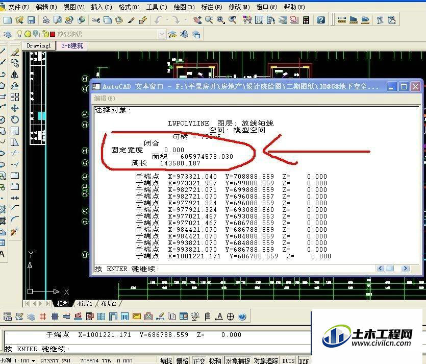Switch to the 3-B建筑 tab

pyautogui.click(x=72, y=45)
